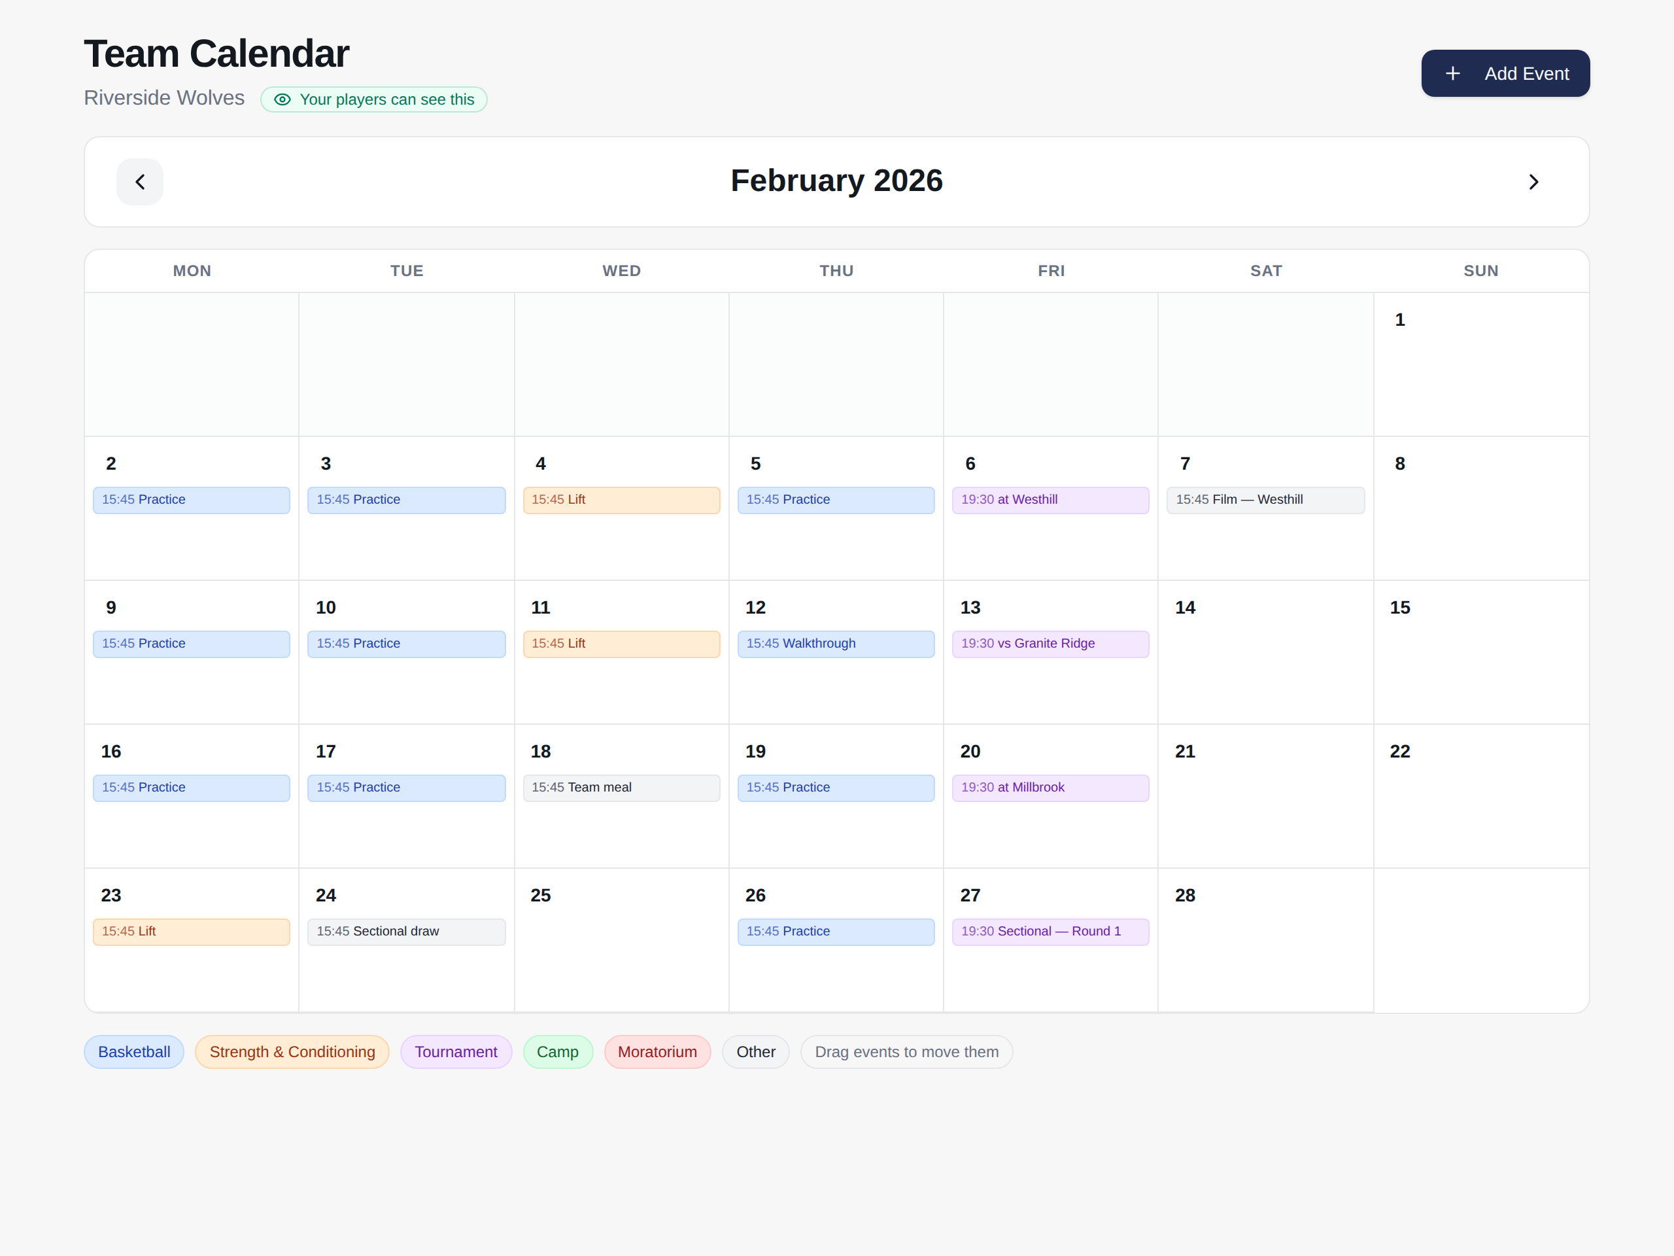
Task: Click the Strength & Conditioning legend chip
Action: (292, 1052)
